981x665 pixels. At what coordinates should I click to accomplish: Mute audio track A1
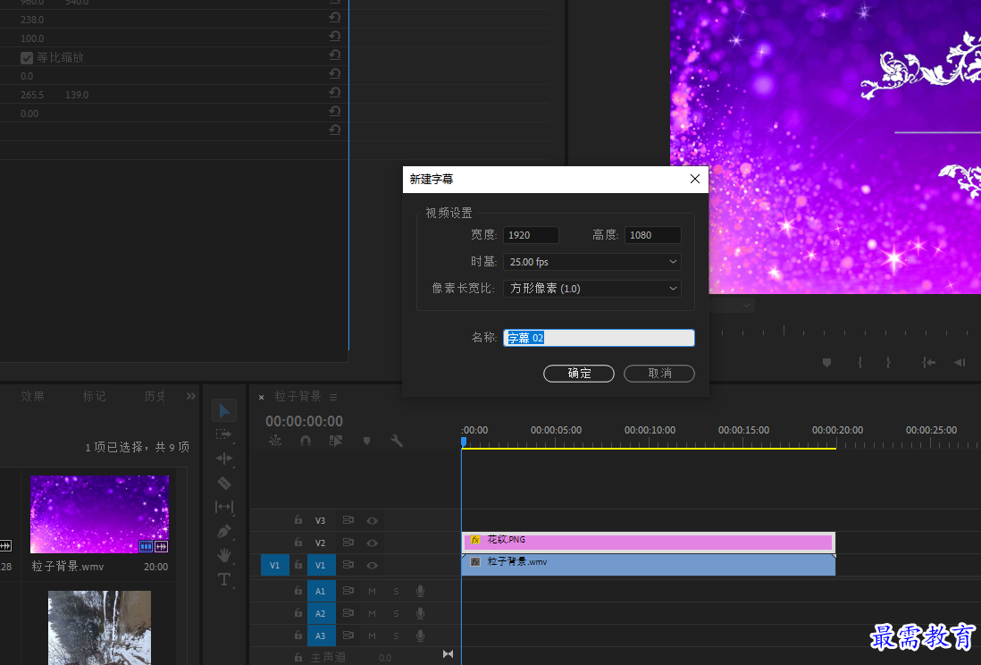(x=373, y=591)
